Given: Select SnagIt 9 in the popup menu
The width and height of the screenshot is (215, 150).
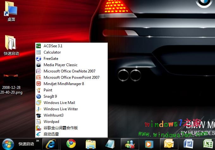Looking at the screenshot, I should click(50, 96).
